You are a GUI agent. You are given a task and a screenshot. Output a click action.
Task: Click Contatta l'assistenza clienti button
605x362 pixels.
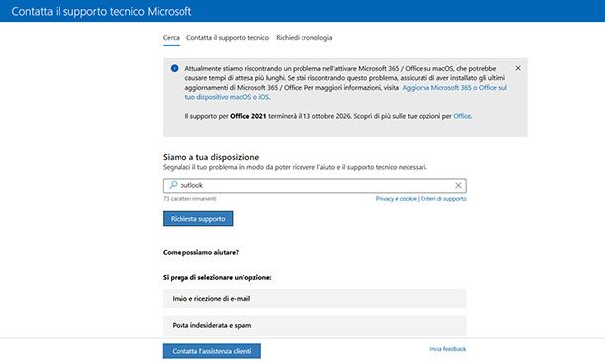coord(211,351)
